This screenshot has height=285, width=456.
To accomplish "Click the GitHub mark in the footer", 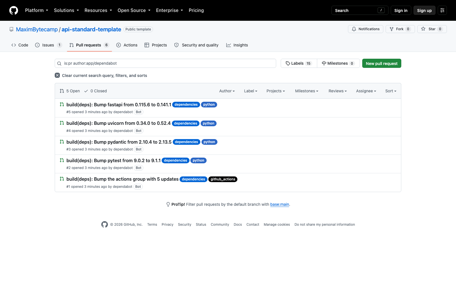I will 105,225.
